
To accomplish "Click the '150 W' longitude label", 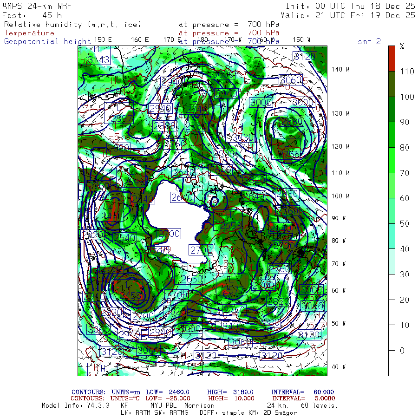I will point(301,40).
